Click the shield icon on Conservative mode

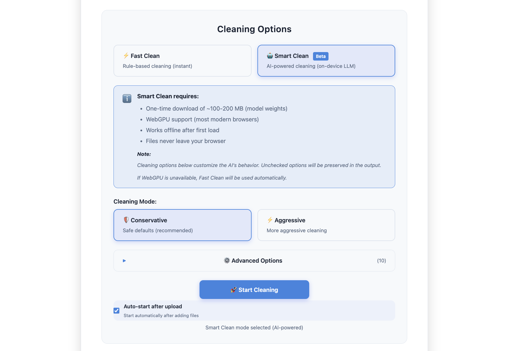click(x=126, y=220)
